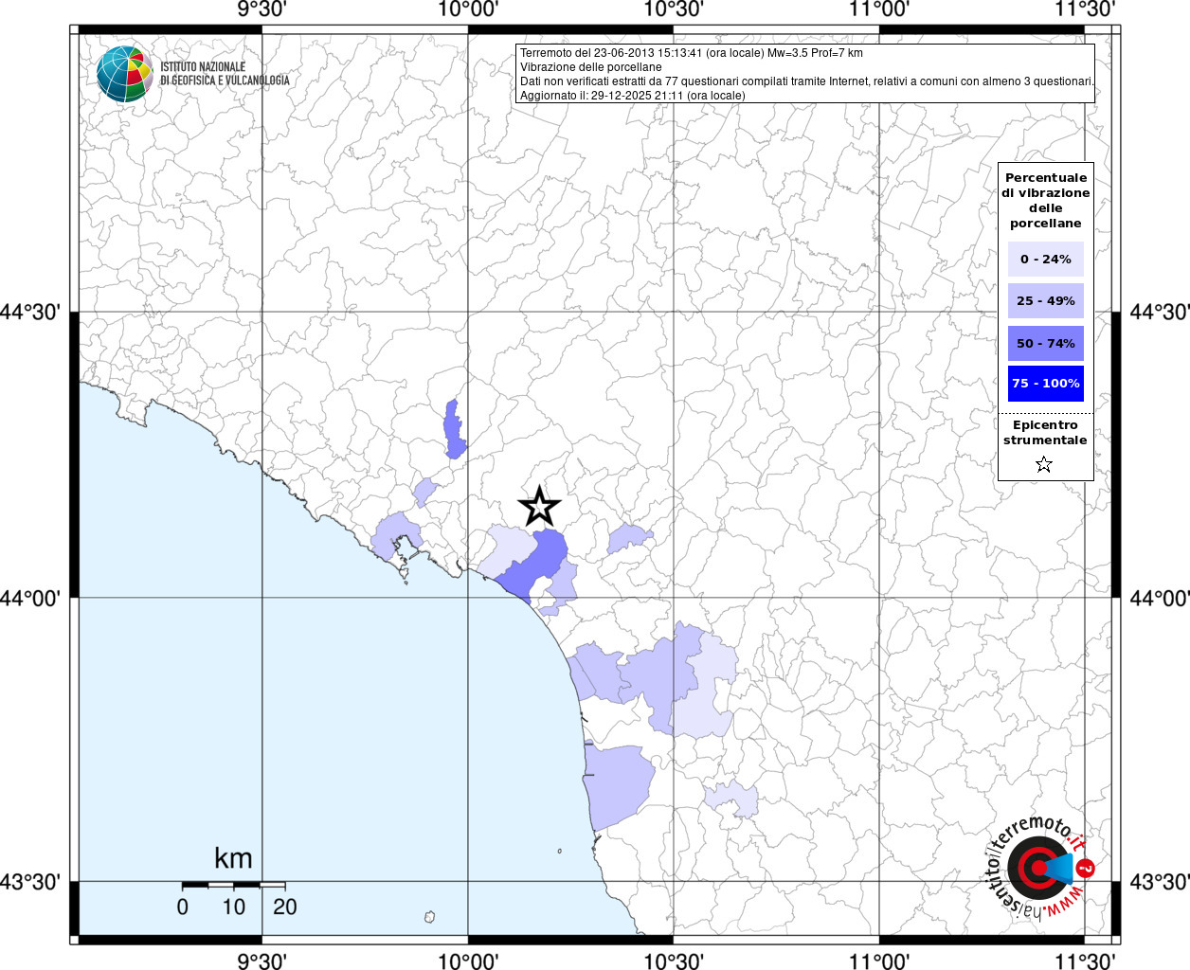Click the scale bar's '10' value

point(234,907)
